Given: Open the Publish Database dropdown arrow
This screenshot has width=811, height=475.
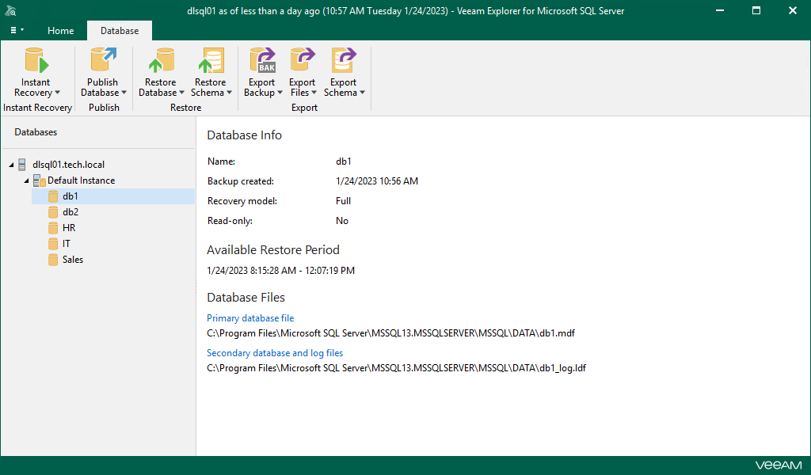Looking at the screenshot, I should point(124,93).
